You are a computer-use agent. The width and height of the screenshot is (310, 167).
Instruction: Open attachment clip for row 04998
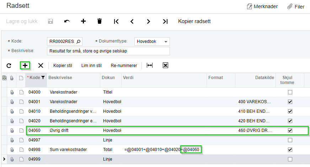point(12,150)
